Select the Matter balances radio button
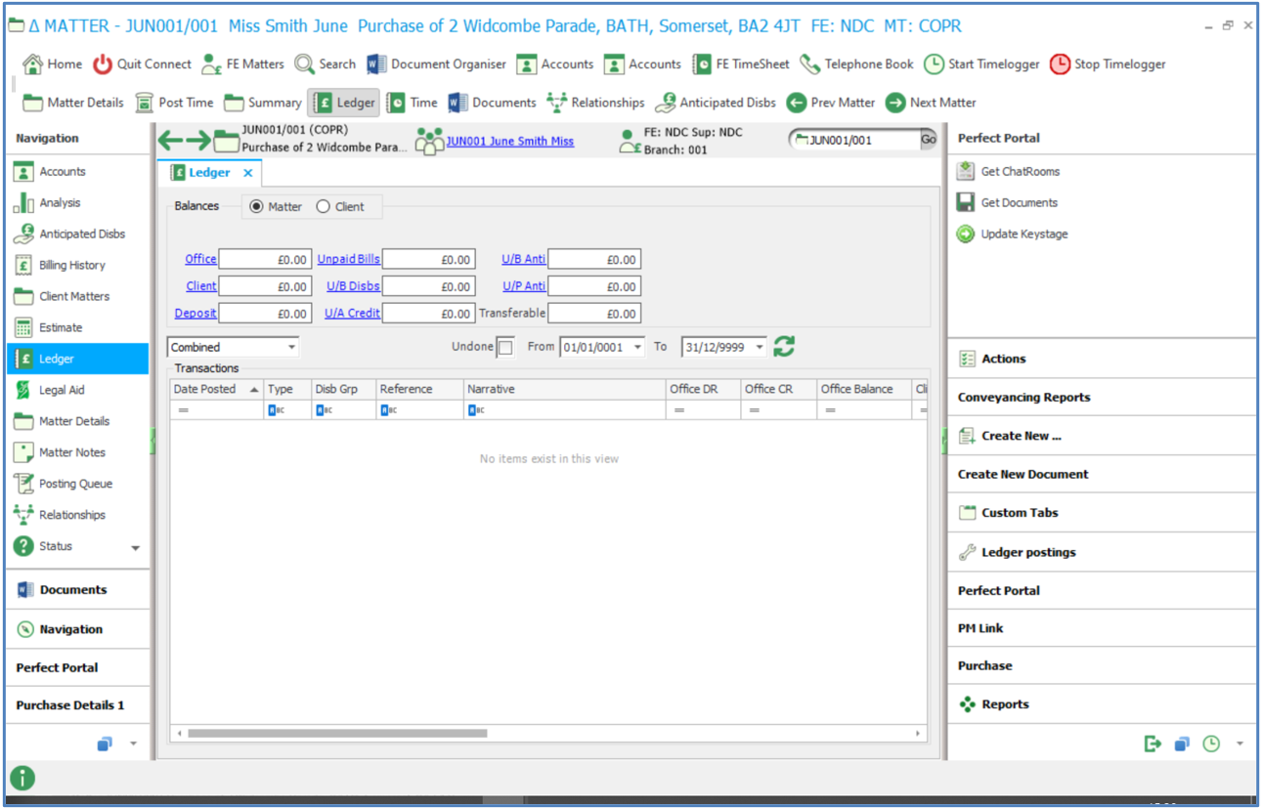 pos(257,207)
